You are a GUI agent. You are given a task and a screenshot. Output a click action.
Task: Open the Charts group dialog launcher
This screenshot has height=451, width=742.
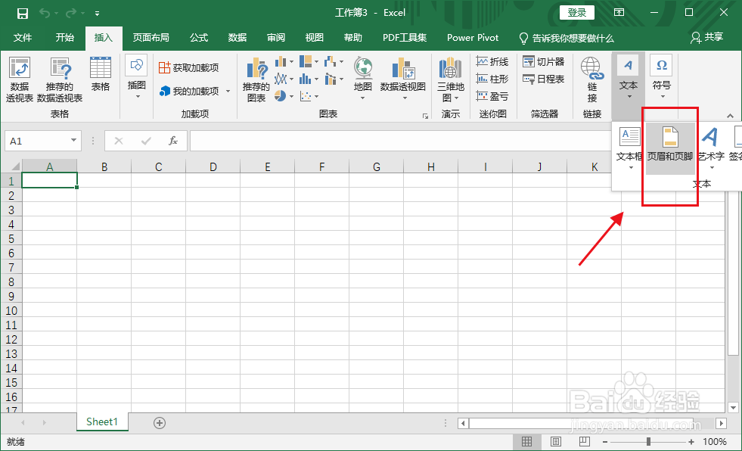tap(425, 116)
